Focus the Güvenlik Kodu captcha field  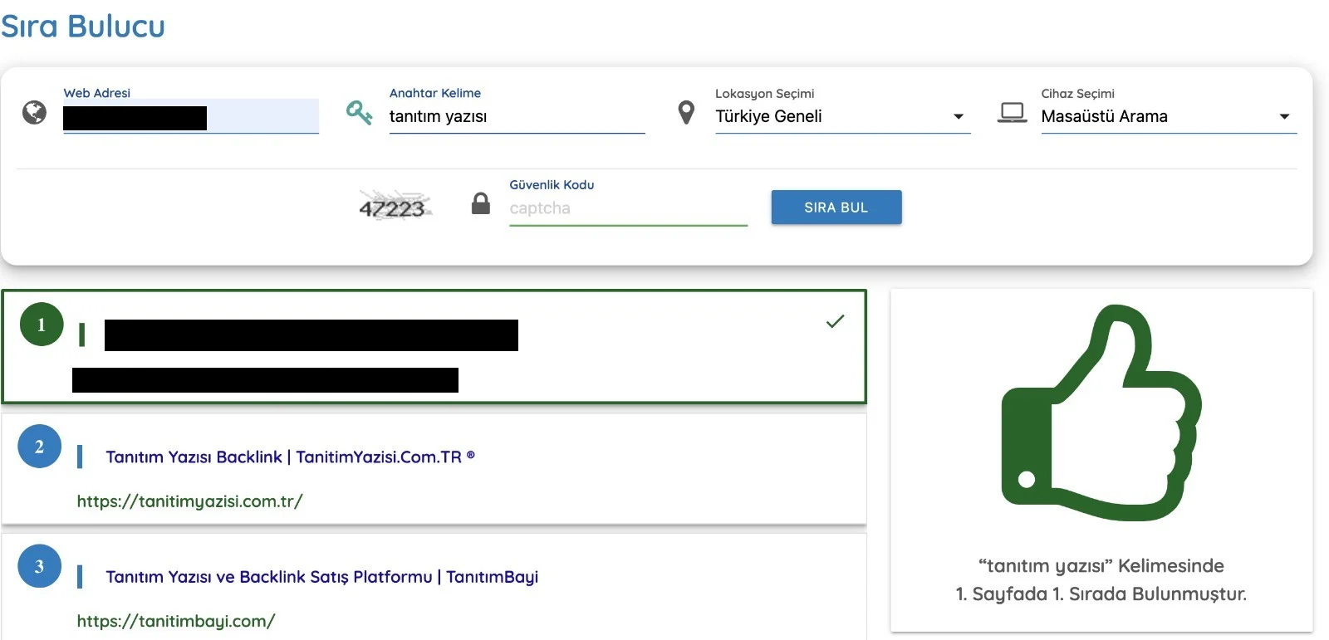point(628,208)
